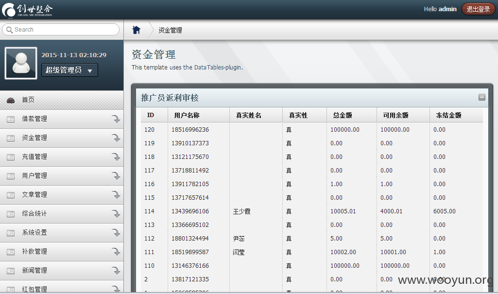Viewport: 498px width, 294px height.
Task: Click total amount 10005.01
Action: 343,211
